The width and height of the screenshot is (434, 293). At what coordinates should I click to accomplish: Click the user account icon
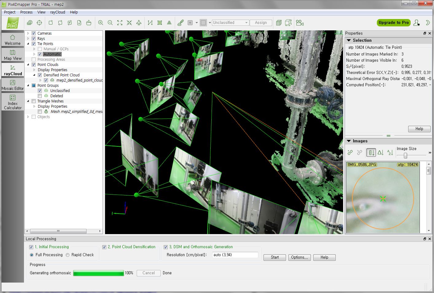click(x=416, y=23)
